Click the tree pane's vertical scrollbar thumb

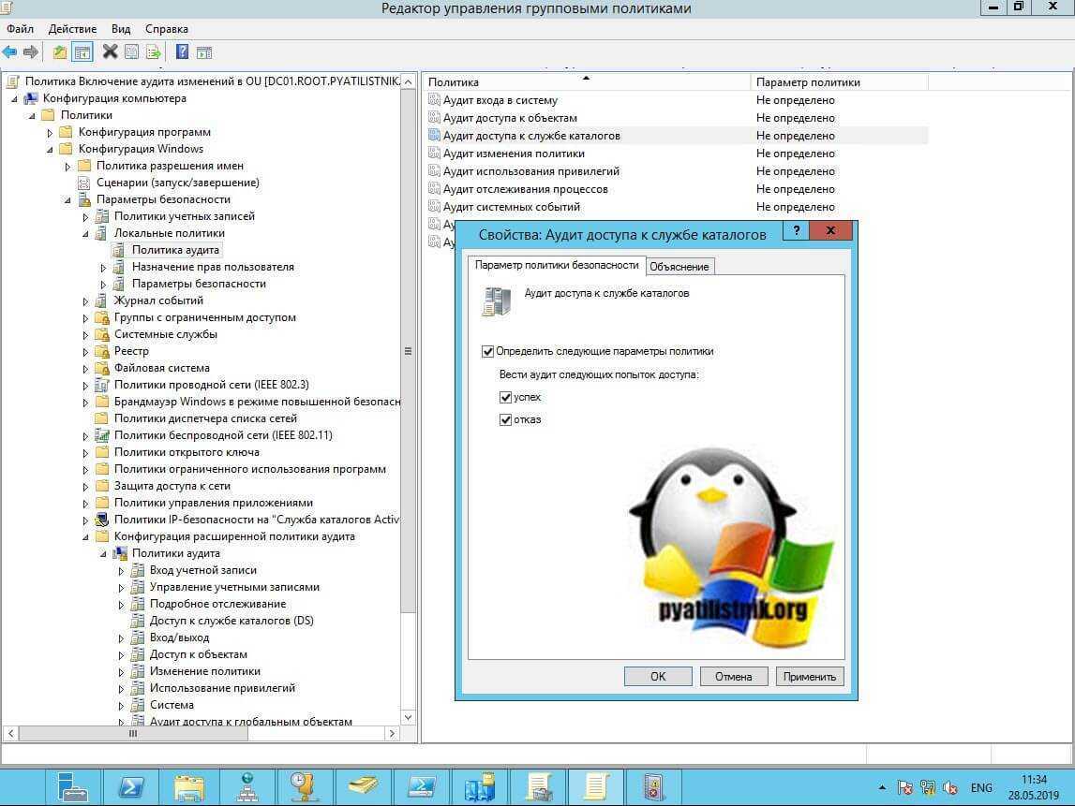[408, 351]
